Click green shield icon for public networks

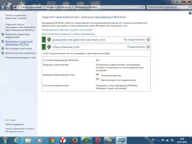[x=49, y=47]
